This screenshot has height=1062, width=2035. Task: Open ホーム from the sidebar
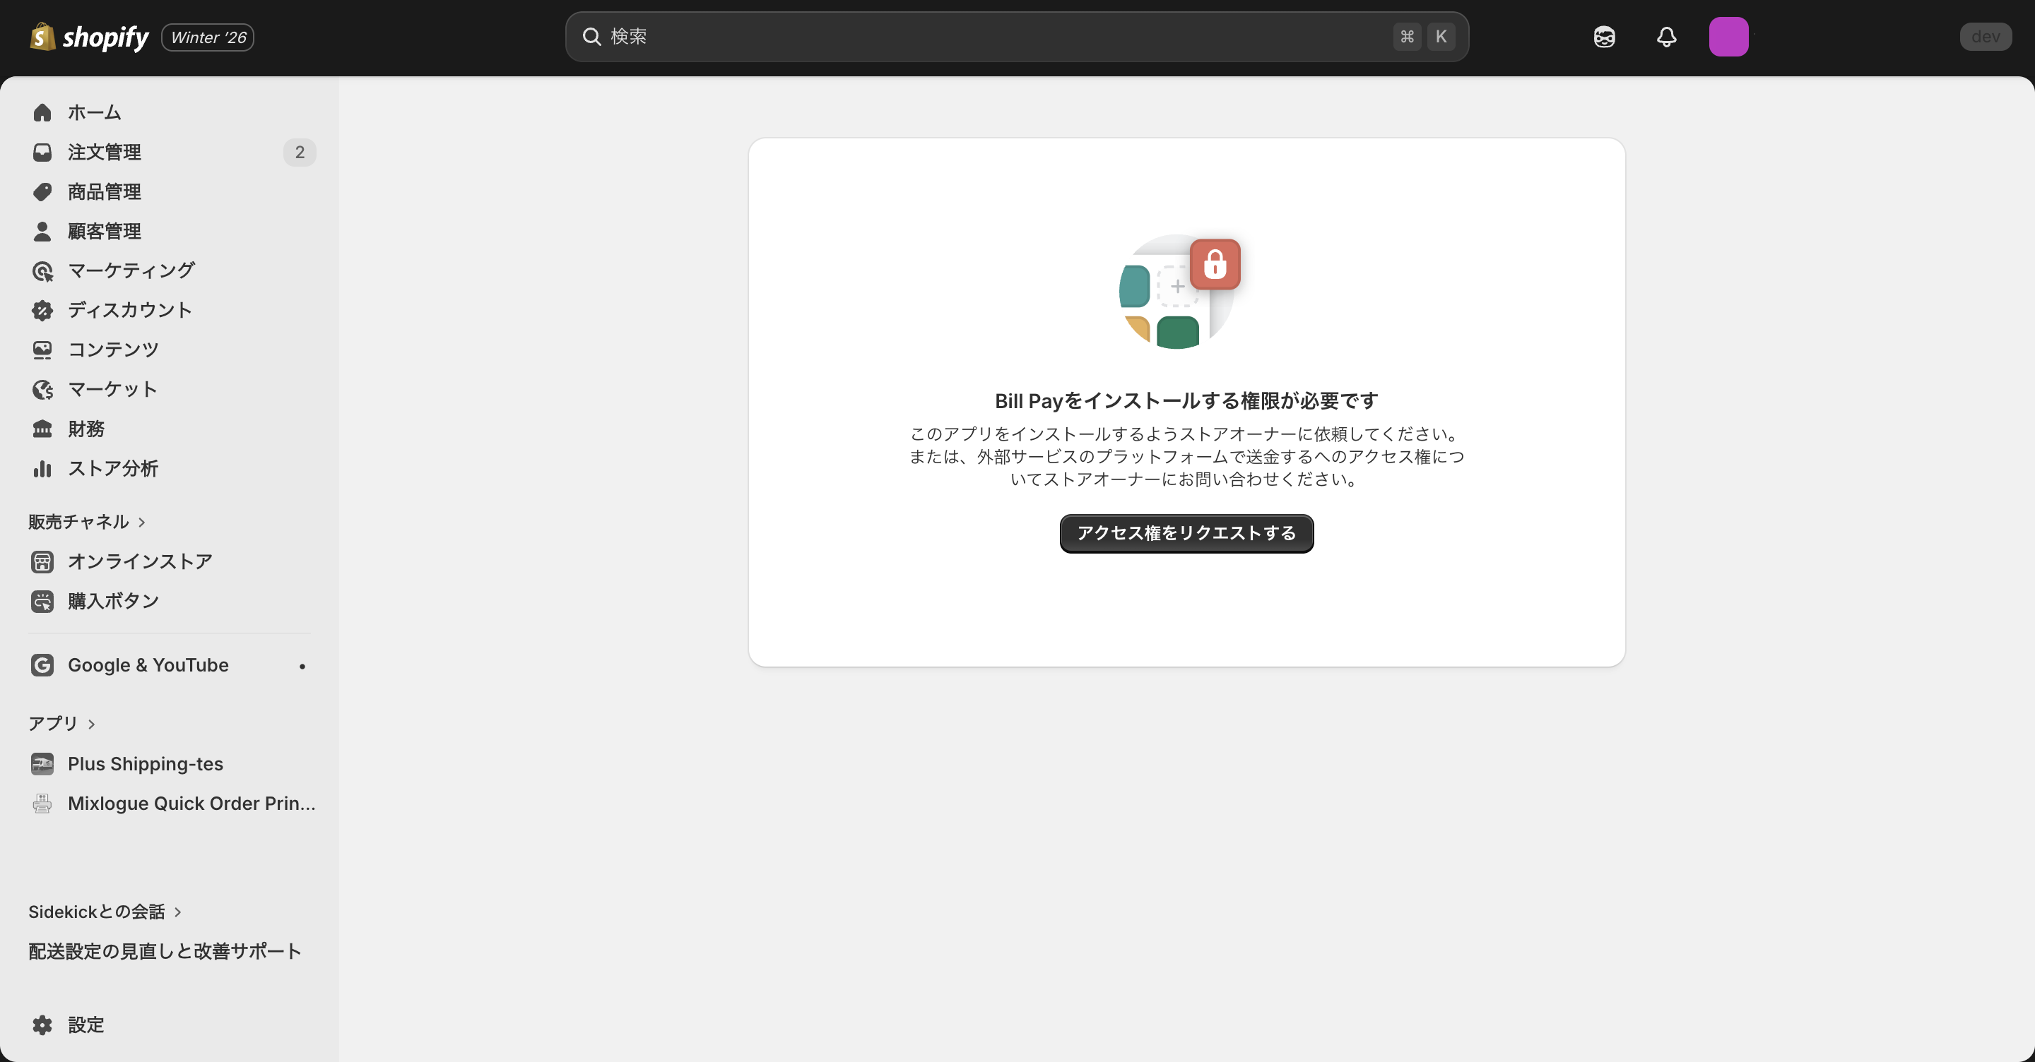pyautogui.click(x=93, y=112)
